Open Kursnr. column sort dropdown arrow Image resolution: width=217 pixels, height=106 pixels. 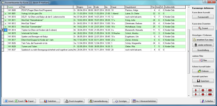(x=20, y=7)
